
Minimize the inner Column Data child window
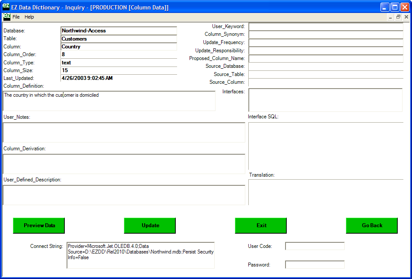click(x=390, y=17)
